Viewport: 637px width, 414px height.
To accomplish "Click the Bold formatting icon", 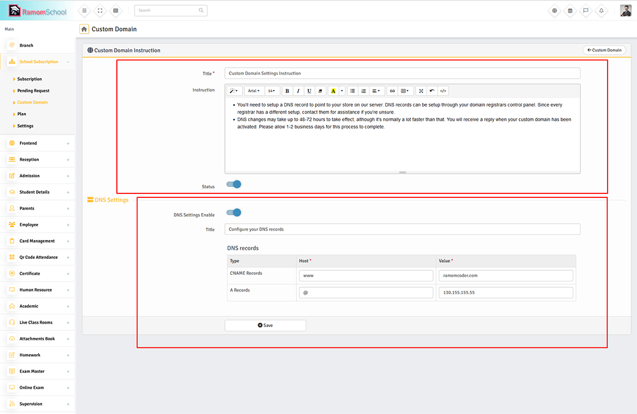I will click(x=287, y=91).
